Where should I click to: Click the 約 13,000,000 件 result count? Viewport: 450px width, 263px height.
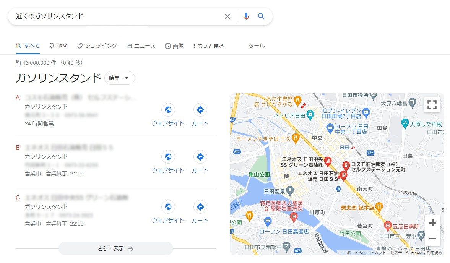[36, 63]
